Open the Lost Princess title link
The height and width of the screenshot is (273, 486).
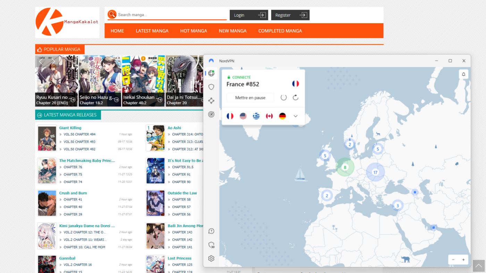[x=179, y=258]
